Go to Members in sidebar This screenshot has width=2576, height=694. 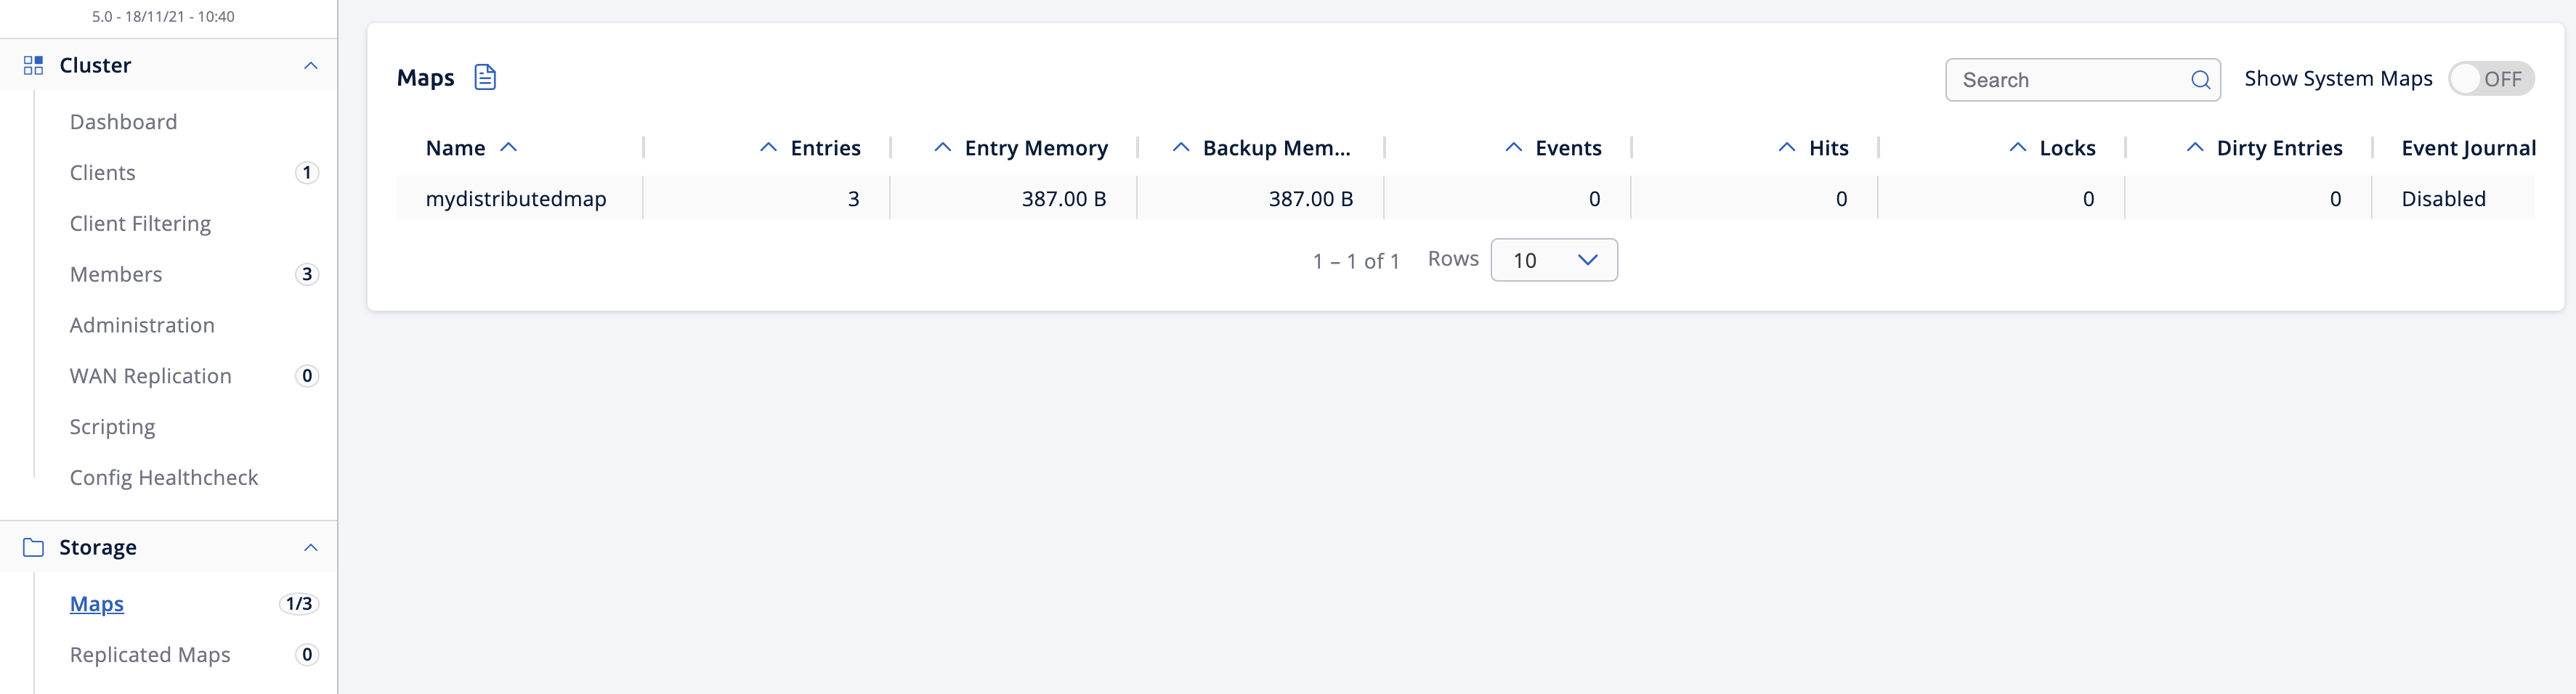point(116,274)
